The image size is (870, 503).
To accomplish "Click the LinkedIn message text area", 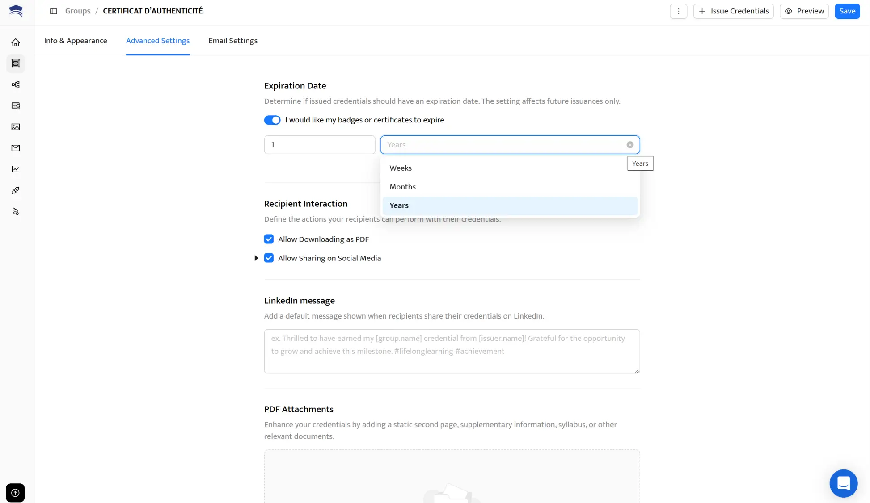I will [x=452, y=351].
